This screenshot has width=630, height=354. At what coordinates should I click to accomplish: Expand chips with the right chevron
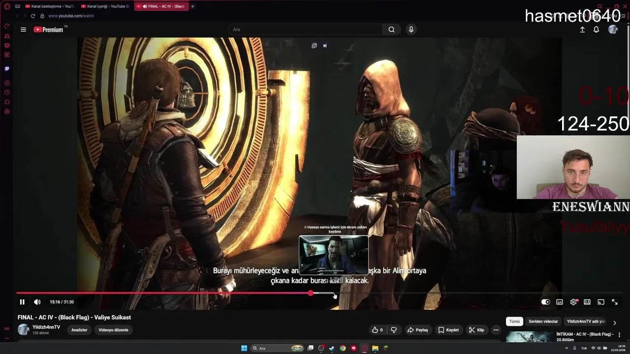click(614, 323)
